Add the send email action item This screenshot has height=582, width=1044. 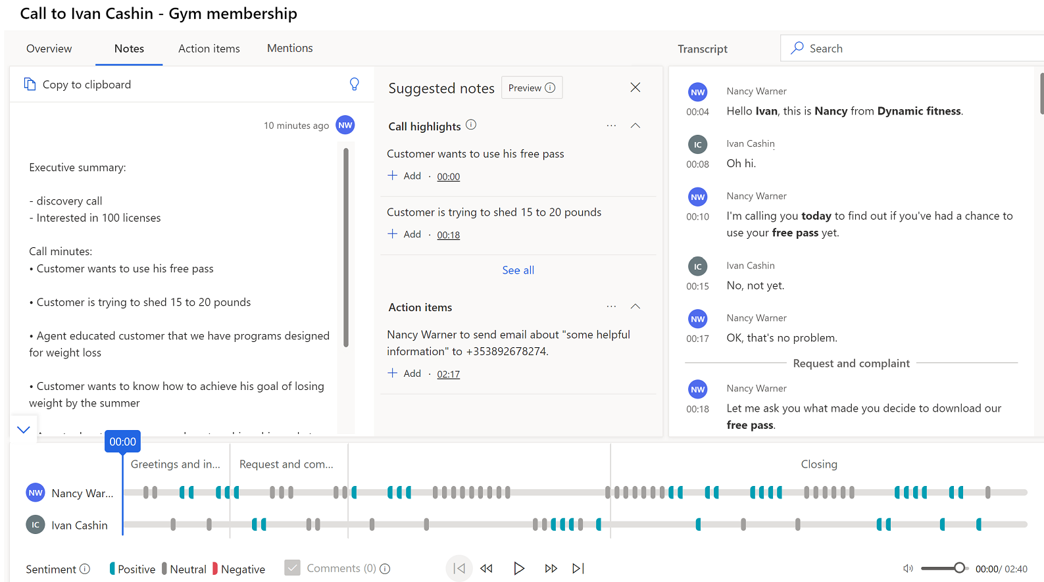pos(404,373)
